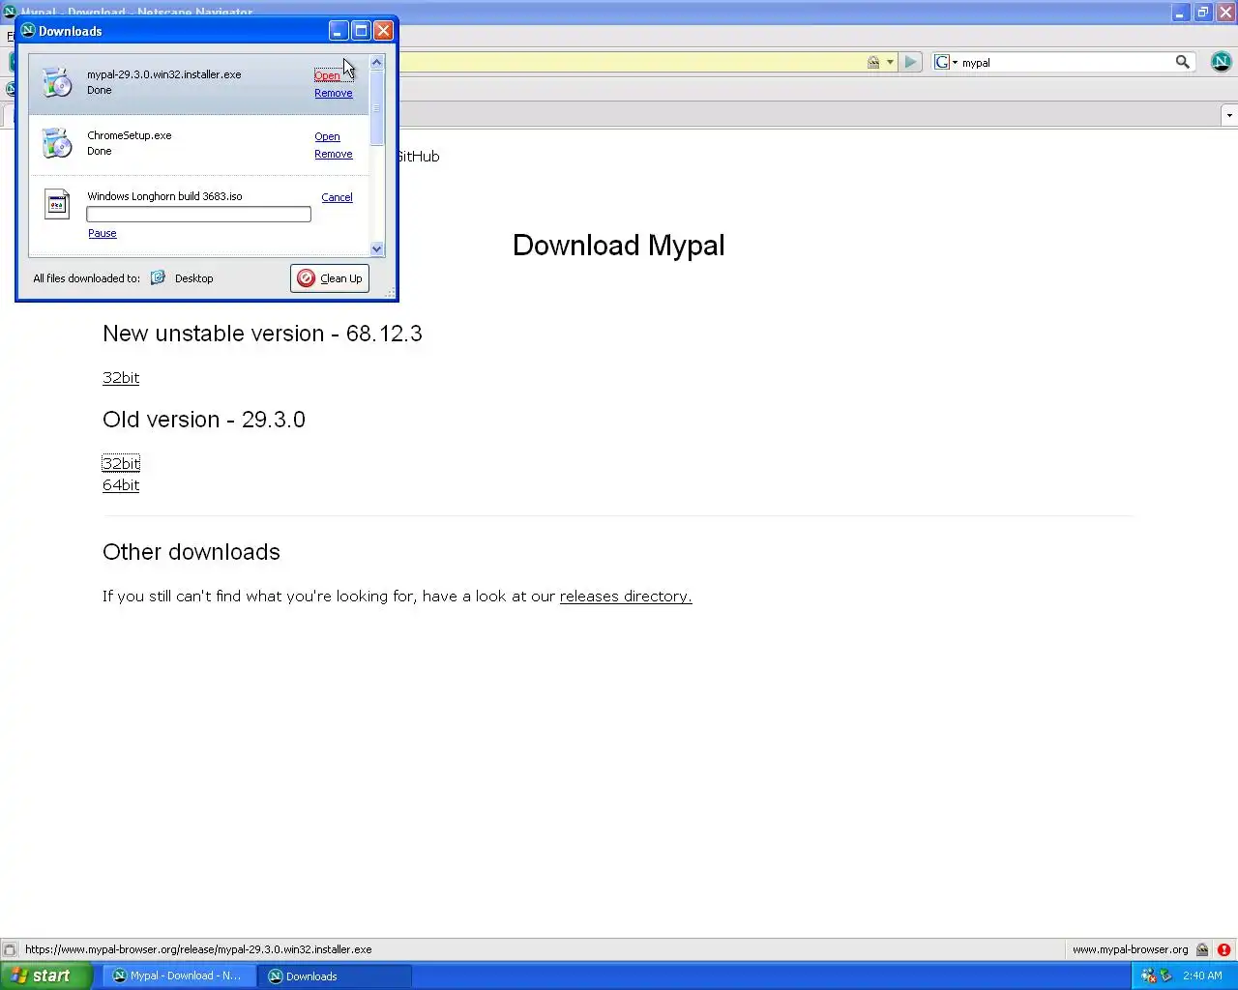Restore down the Netscape Navigator window
Screen dimensions: 1238x990
(x=1202, y=13)
